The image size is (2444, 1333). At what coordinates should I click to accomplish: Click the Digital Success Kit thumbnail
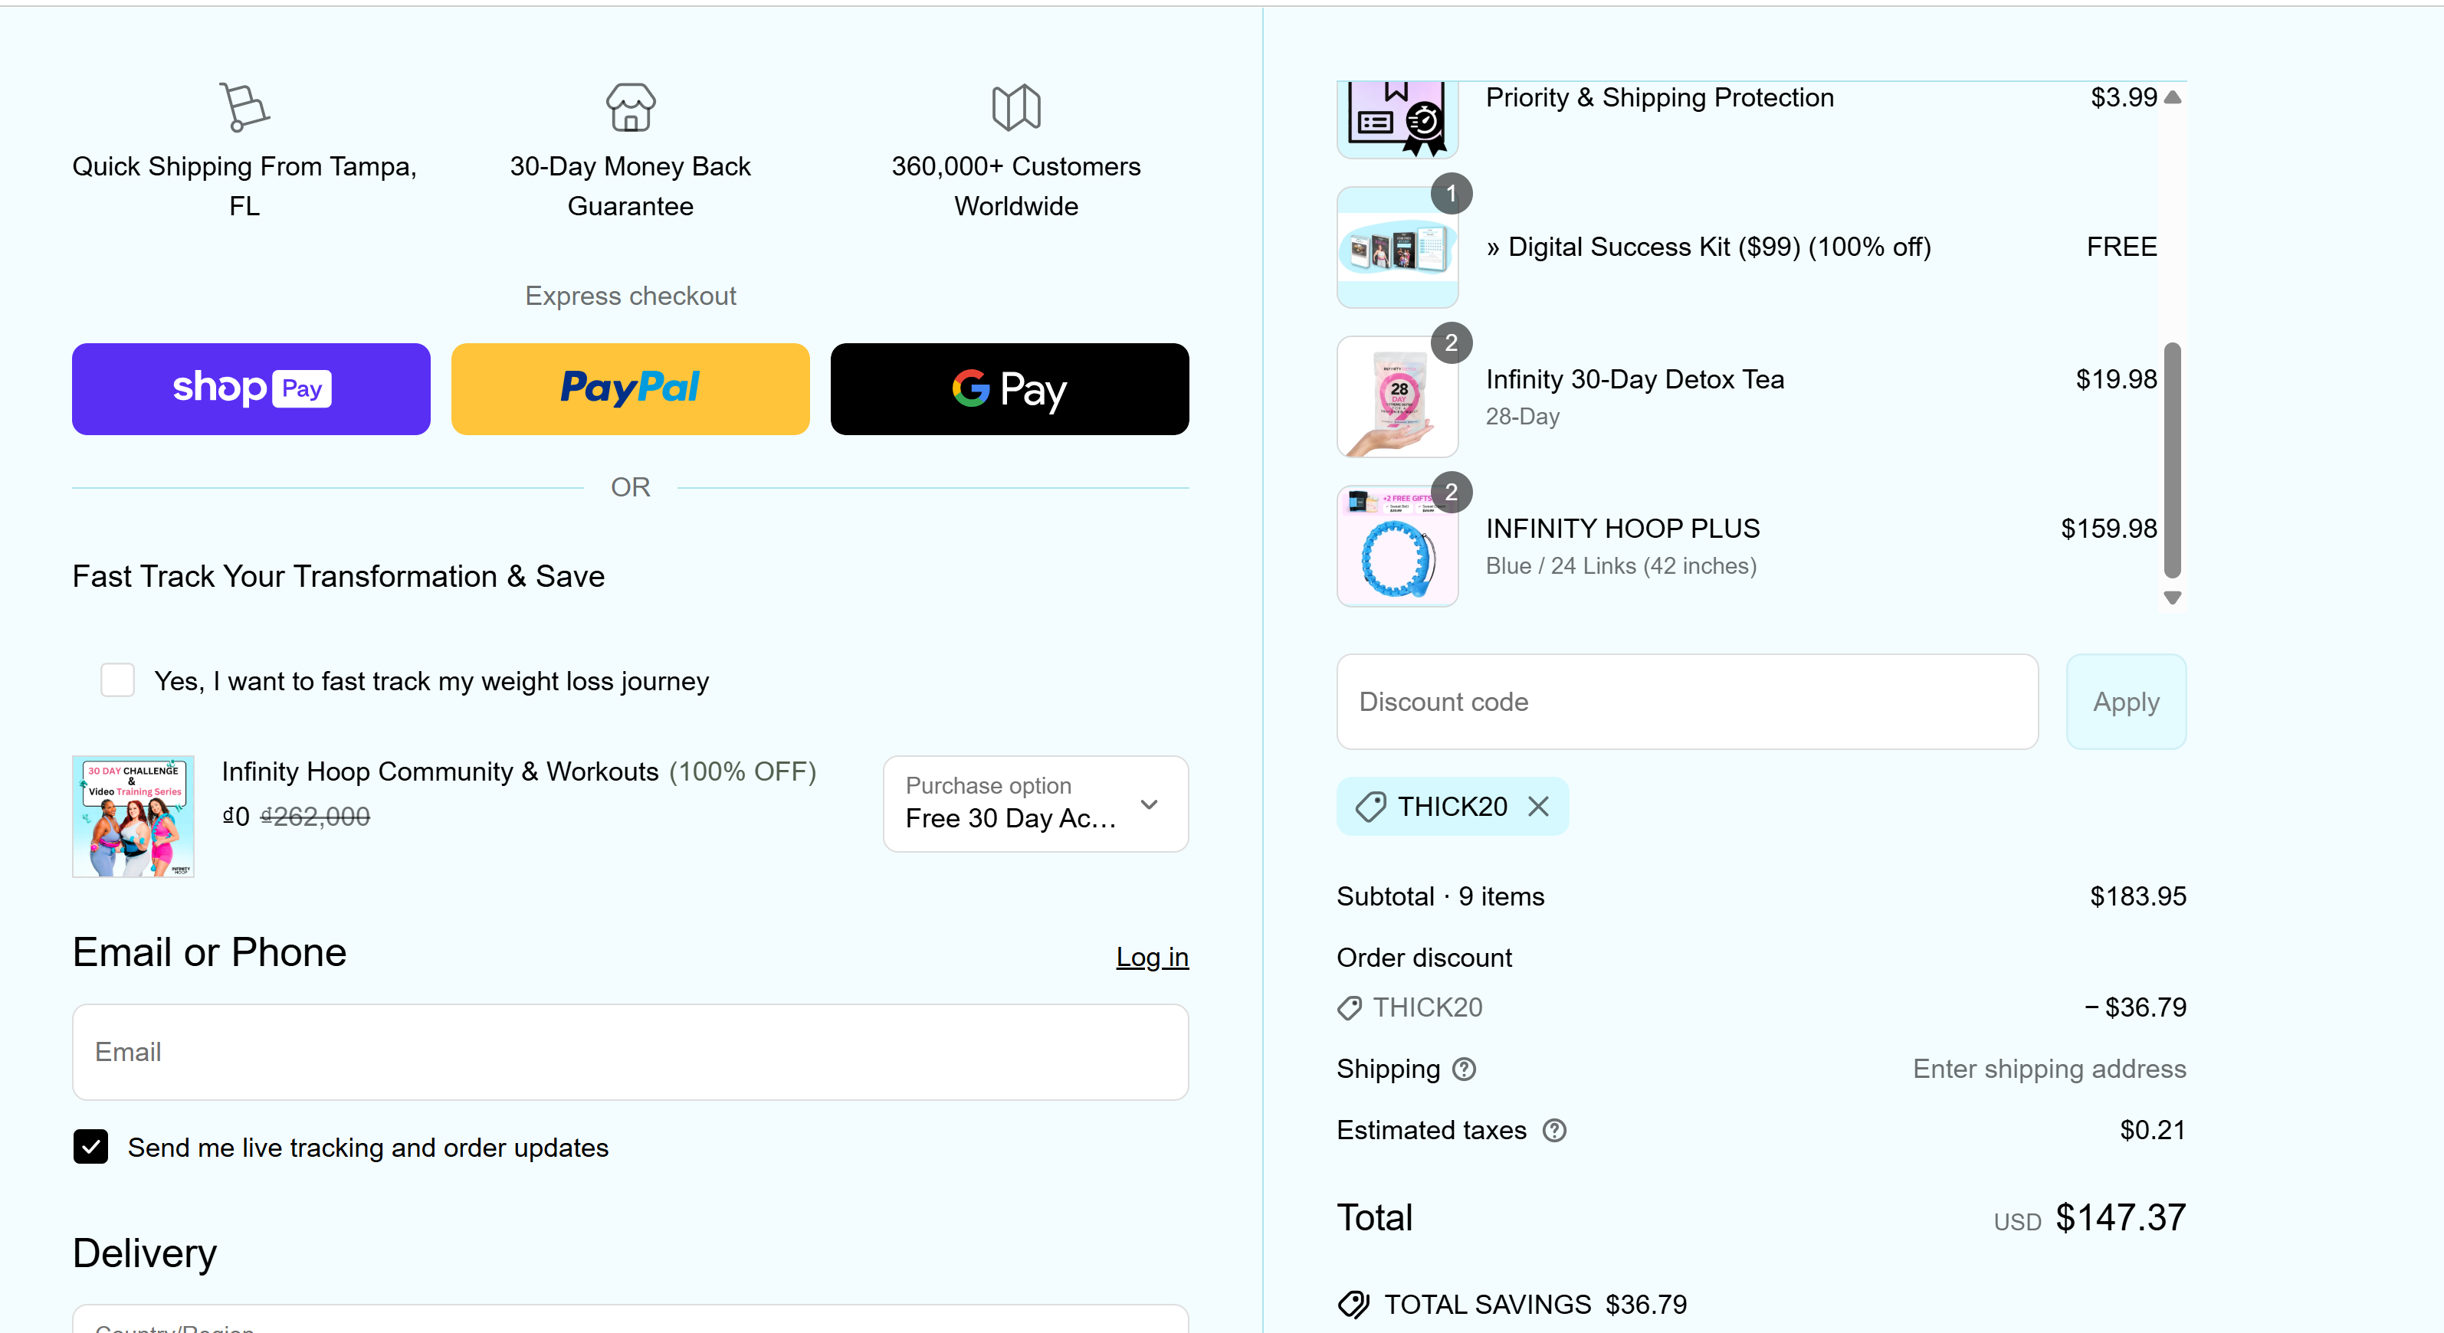click(1398, 247)
